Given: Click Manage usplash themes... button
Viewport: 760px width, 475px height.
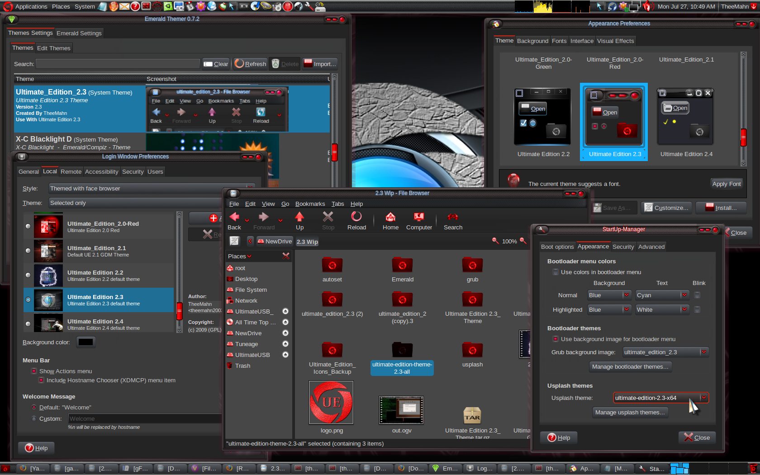Looking at the screenshot, I should (x=630, y=412).
